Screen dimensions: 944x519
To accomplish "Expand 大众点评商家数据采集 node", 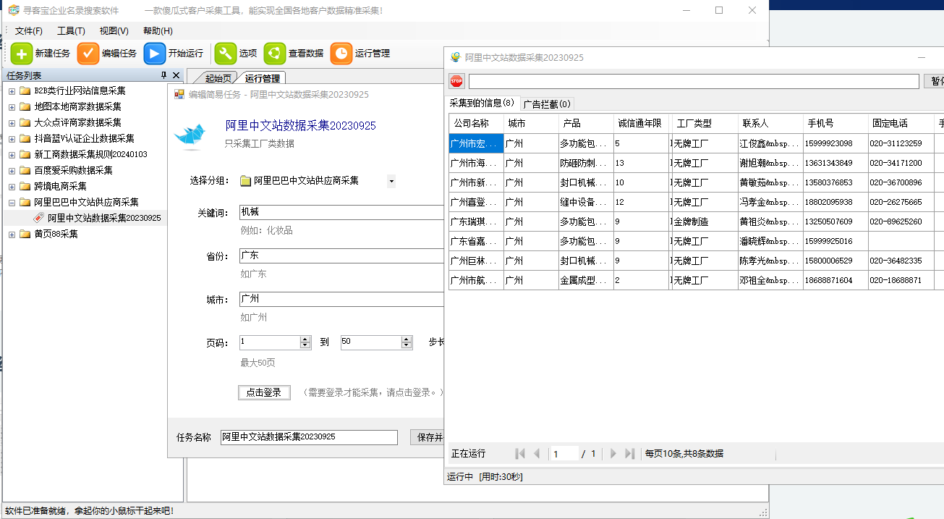I will pos(12,123).
